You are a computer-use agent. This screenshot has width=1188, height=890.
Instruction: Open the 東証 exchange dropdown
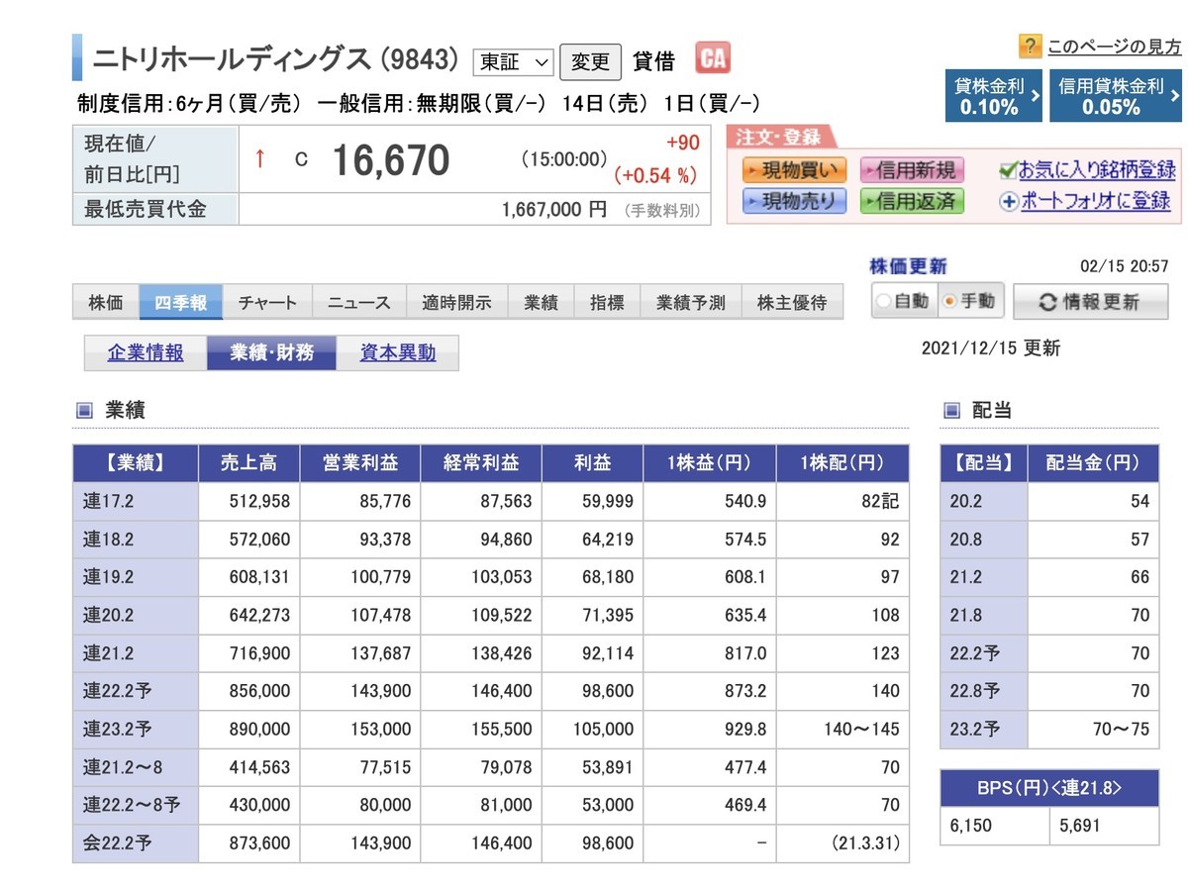pos(513,62)
